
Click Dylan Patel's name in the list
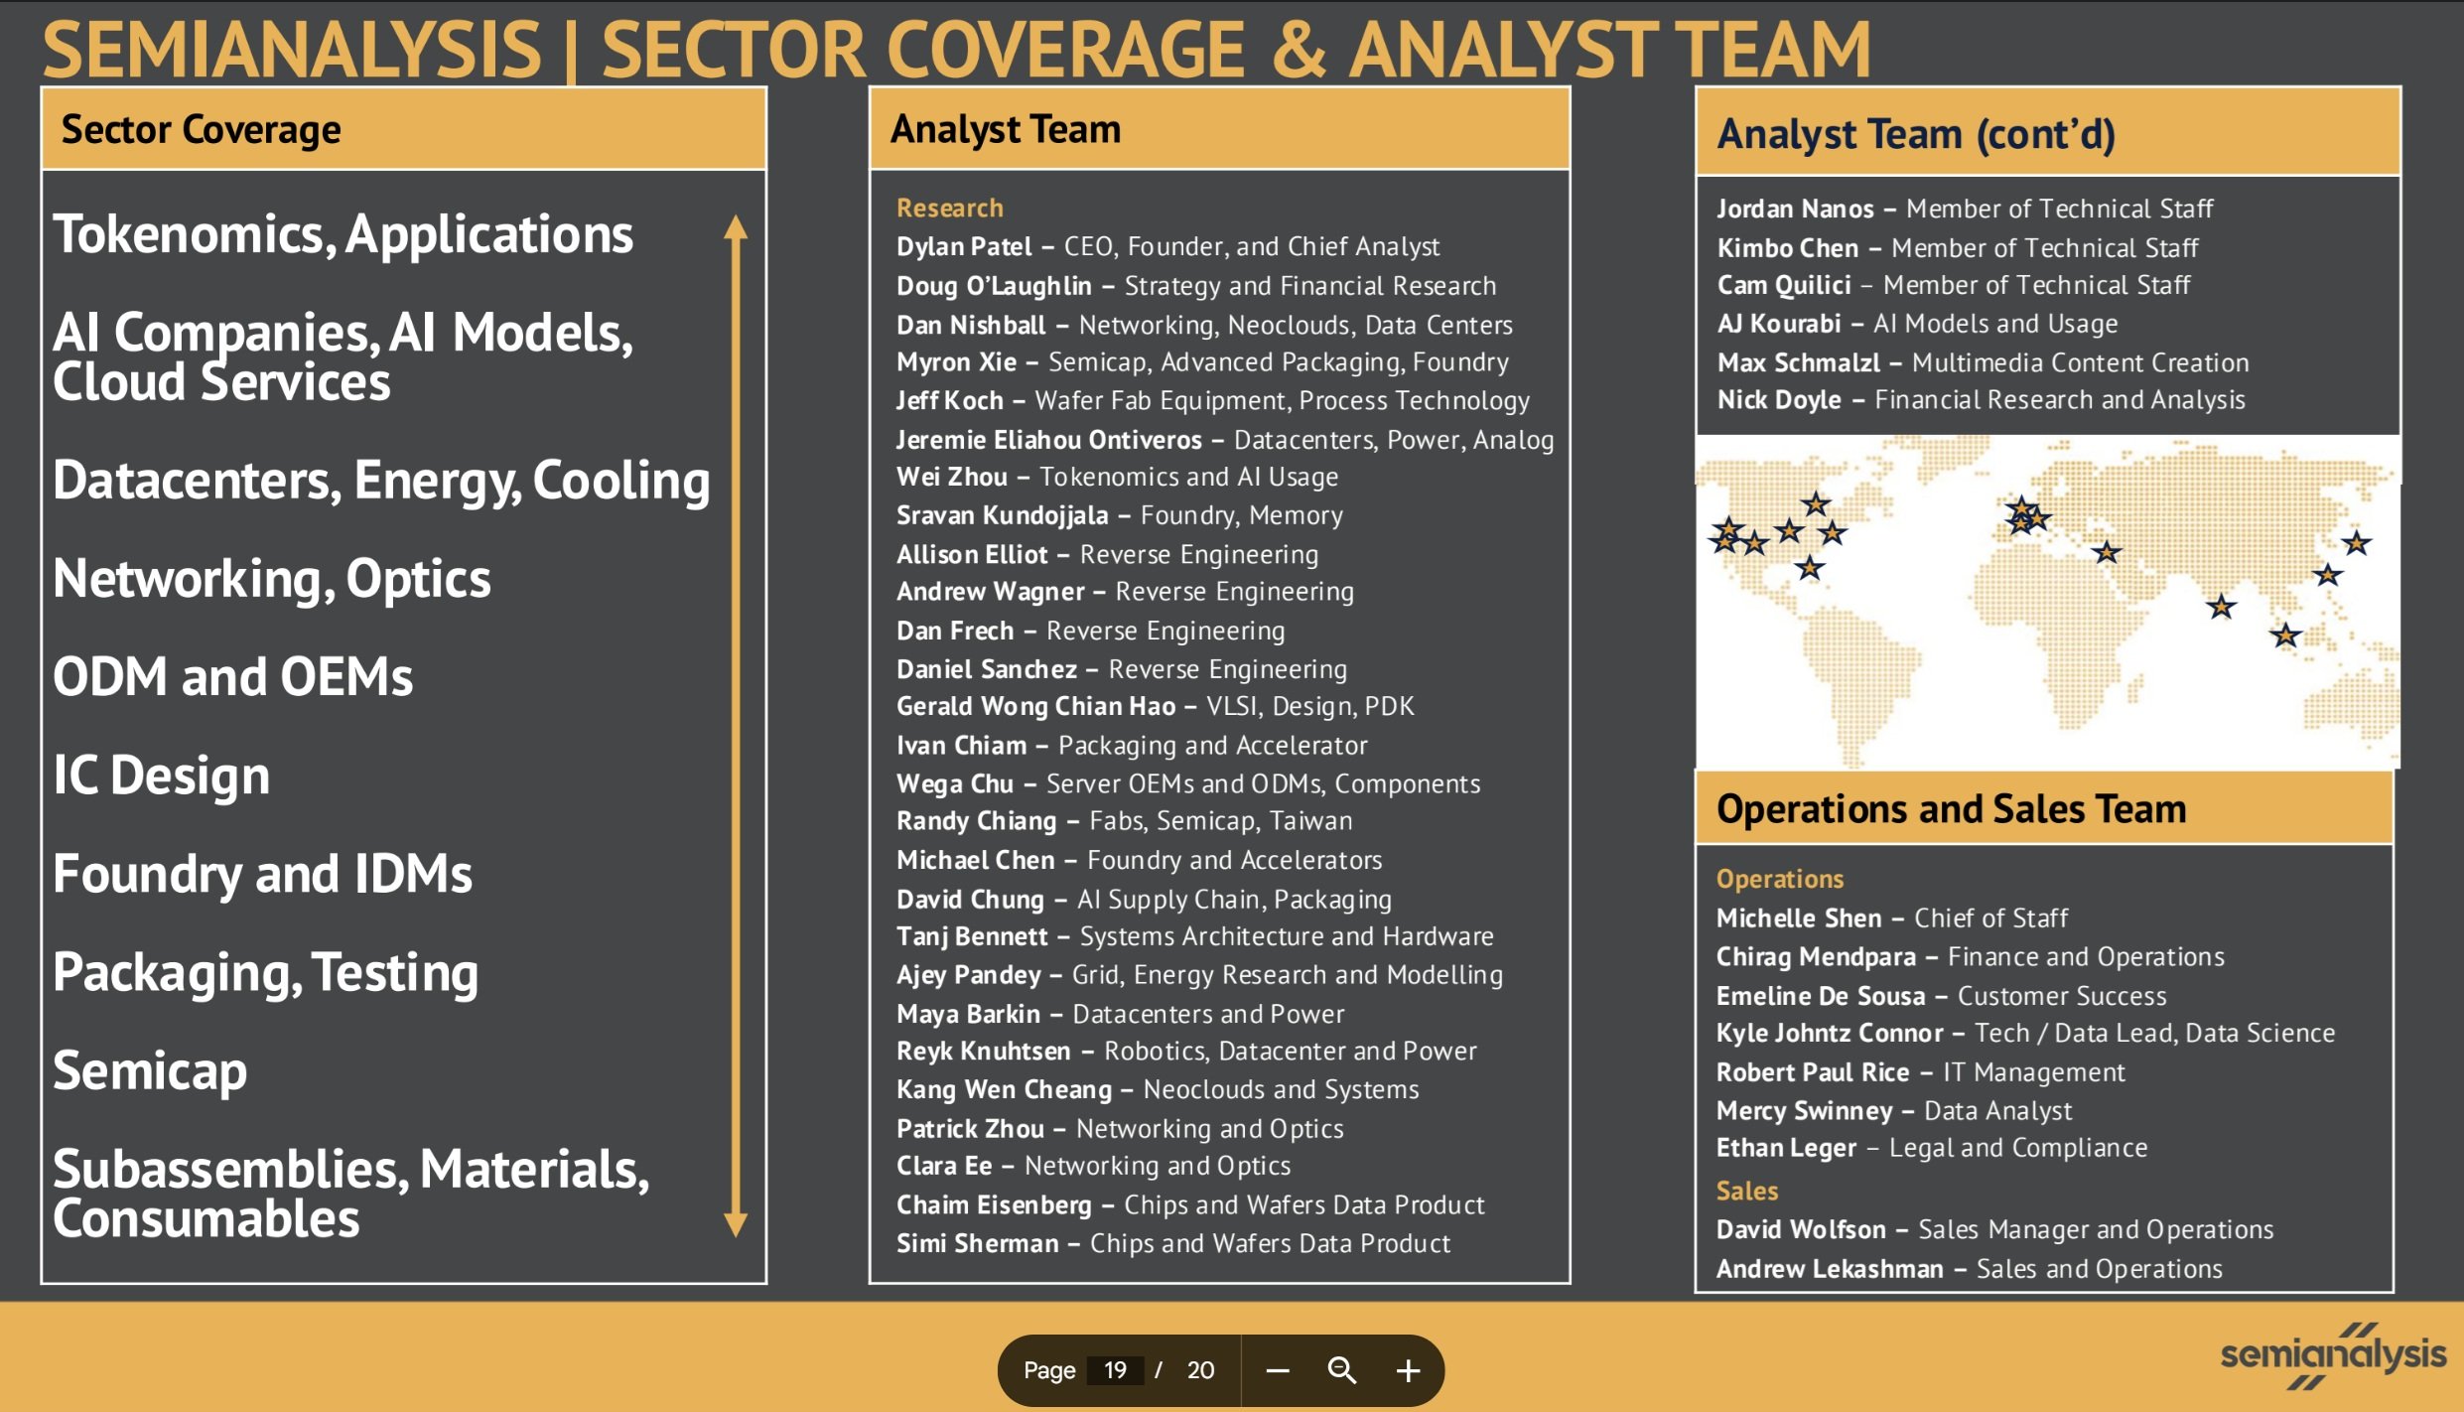964,246
